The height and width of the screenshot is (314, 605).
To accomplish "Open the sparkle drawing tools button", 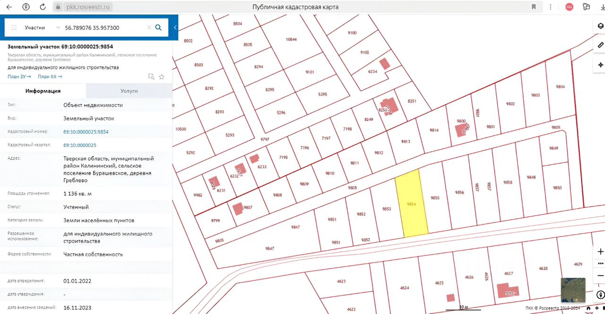I will point(601,65).
